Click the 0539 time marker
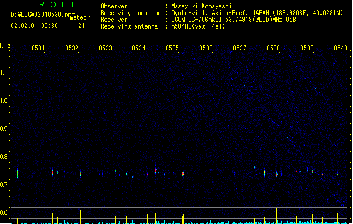This screenshot has height=224, width=353. [307, 48]
